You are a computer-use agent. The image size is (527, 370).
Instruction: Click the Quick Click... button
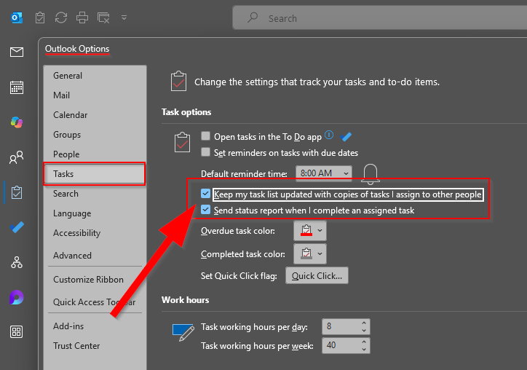pos(317,276)
